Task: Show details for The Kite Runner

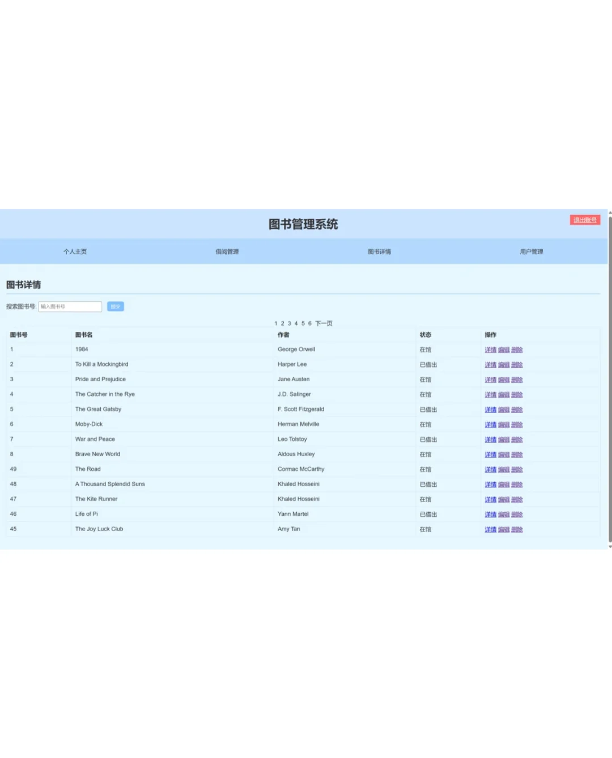Action: click(x=490, y=499)
